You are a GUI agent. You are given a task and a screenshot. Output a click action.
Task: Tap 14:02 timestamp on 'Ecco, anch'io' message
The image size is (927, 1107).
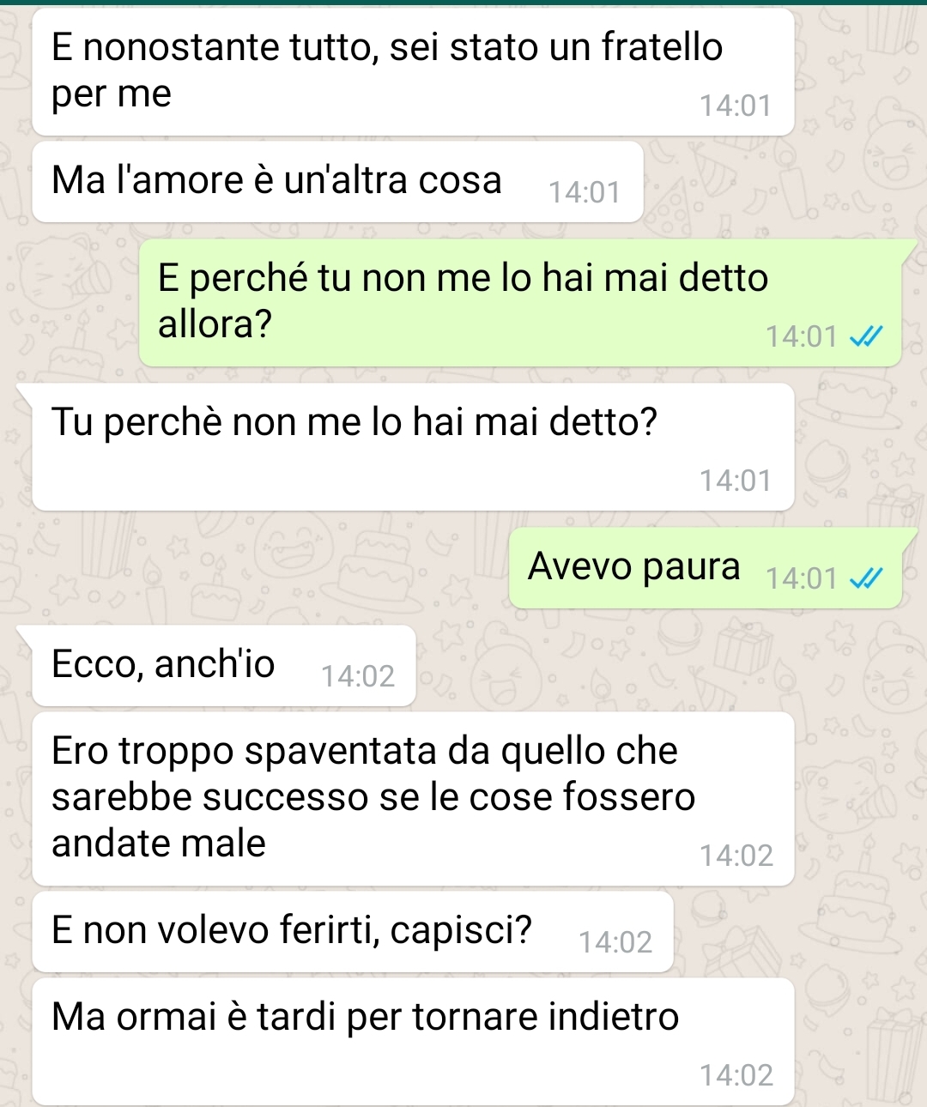click(358, 676)
